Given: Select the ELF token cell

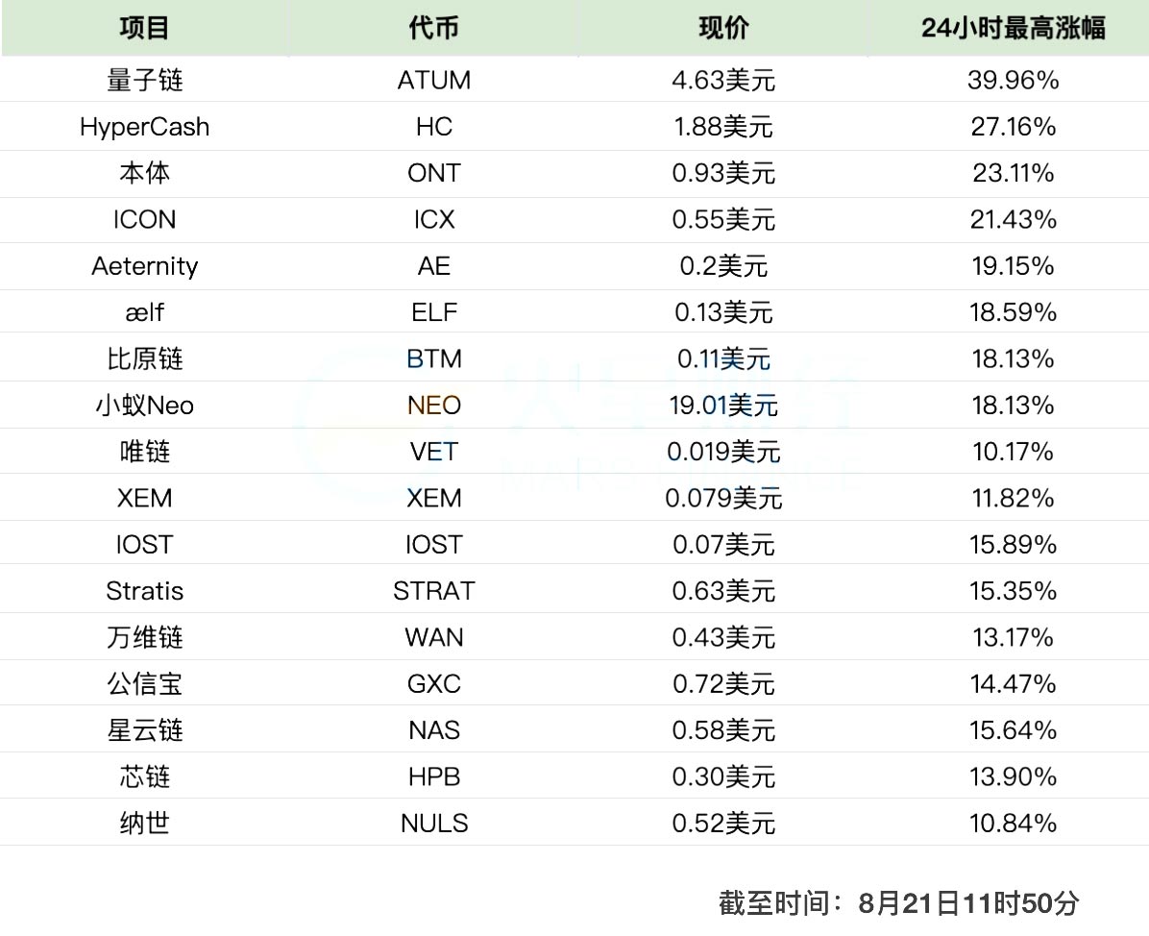Looking at the screenshot, I should pyautogui.click(x=434, y=312).
